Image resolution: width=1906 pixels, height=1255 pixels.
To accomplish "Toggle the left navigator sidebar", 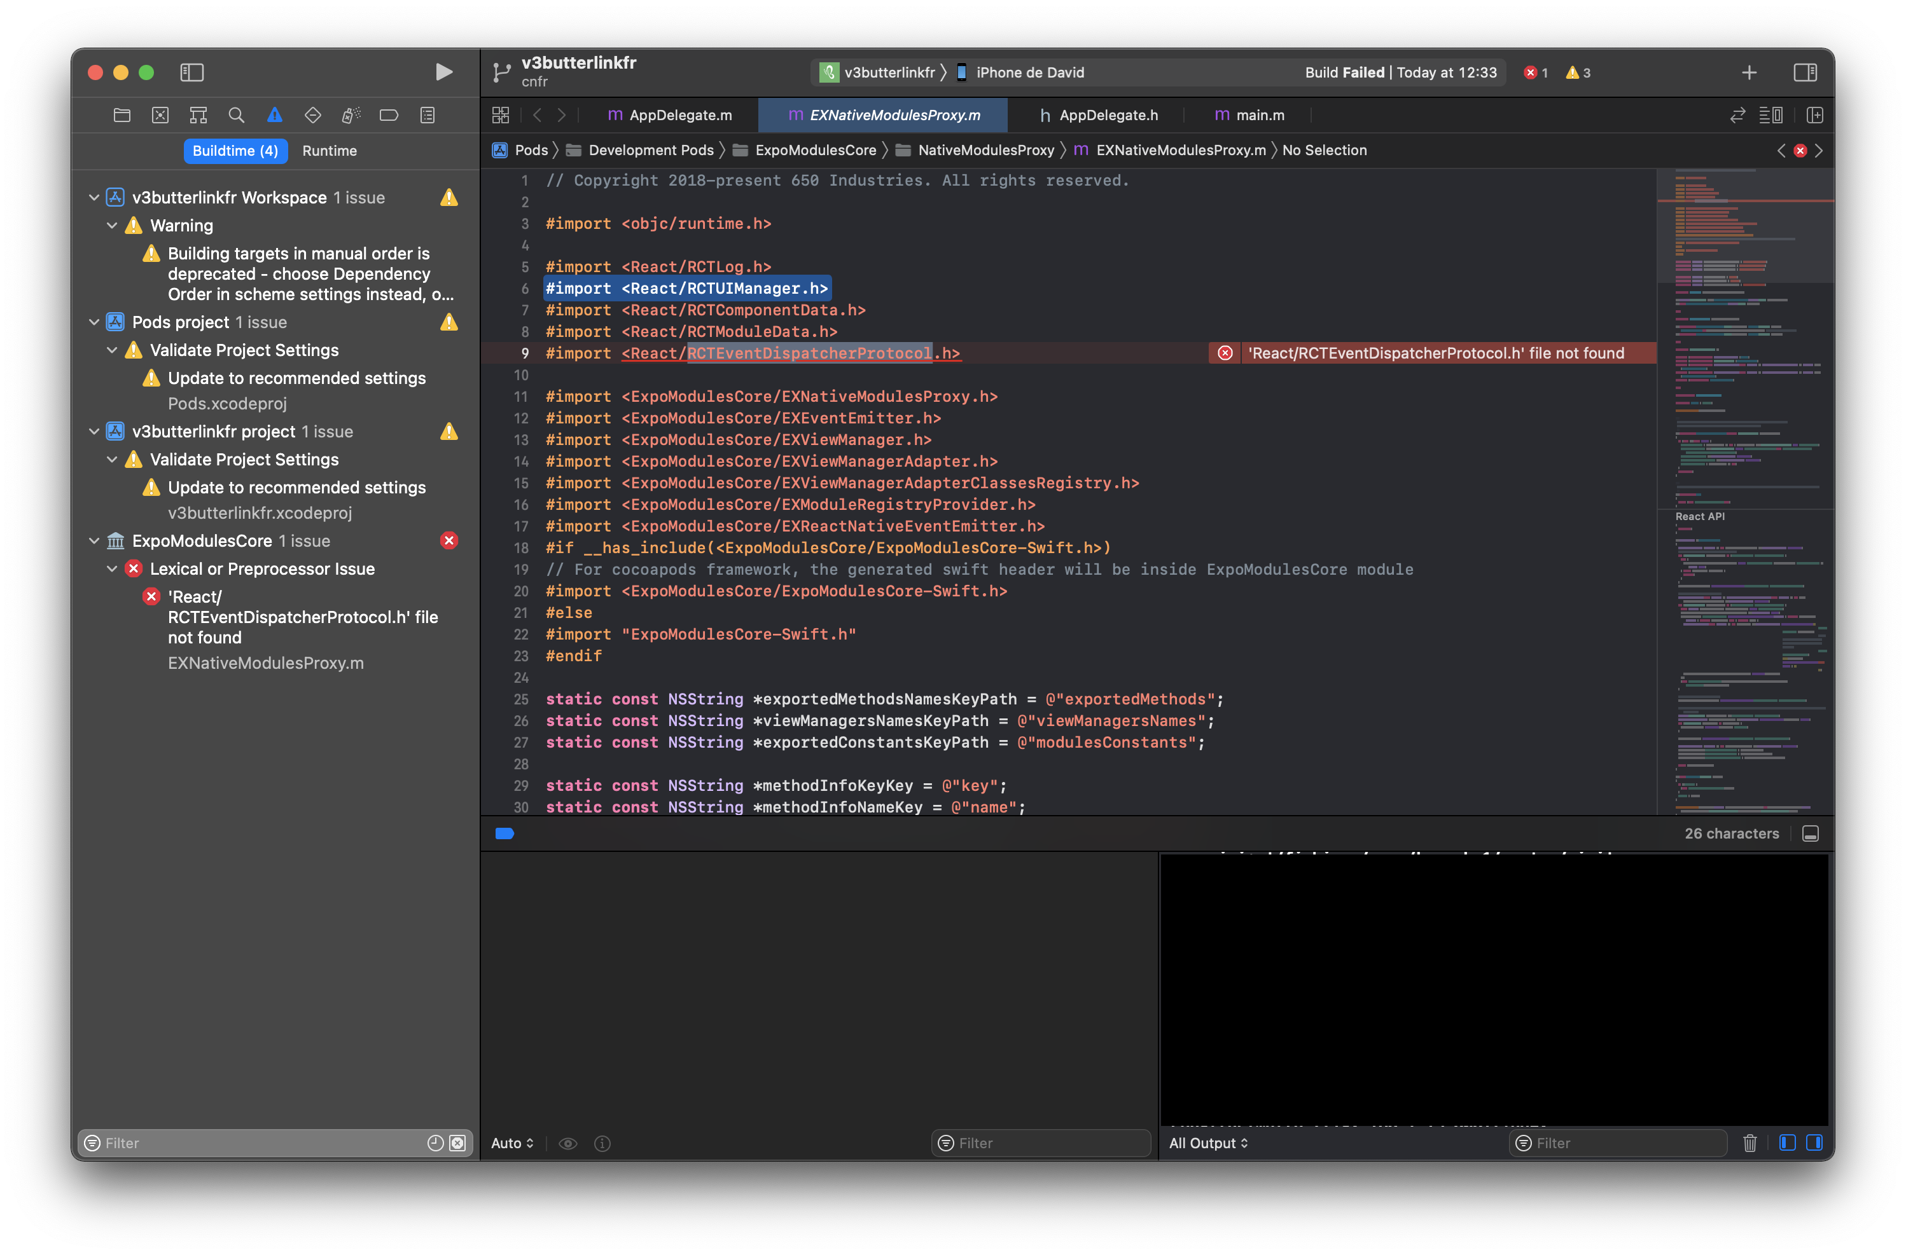I will point(192,72).
